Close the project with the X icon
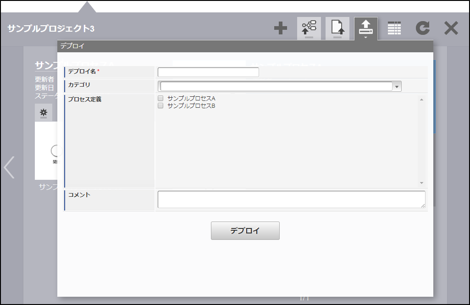The height and width of the screenshot is (305, 470). pyautogui.click(x=451, y=28)
